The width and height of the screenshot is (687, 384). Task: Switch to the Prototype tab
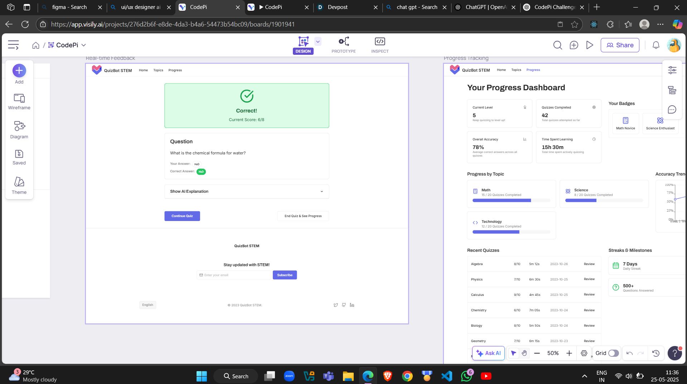point(343,44)
